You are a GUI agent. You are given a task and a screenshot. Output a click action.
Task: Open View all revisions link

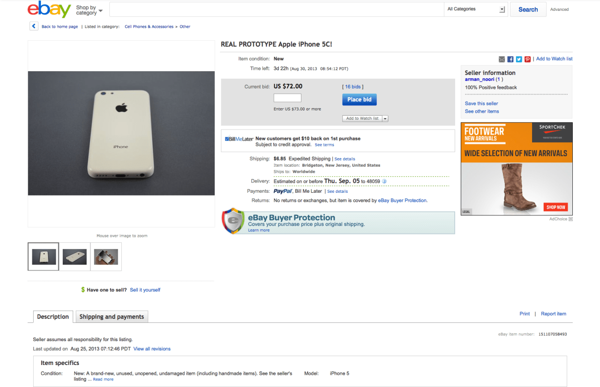(152, 349)
